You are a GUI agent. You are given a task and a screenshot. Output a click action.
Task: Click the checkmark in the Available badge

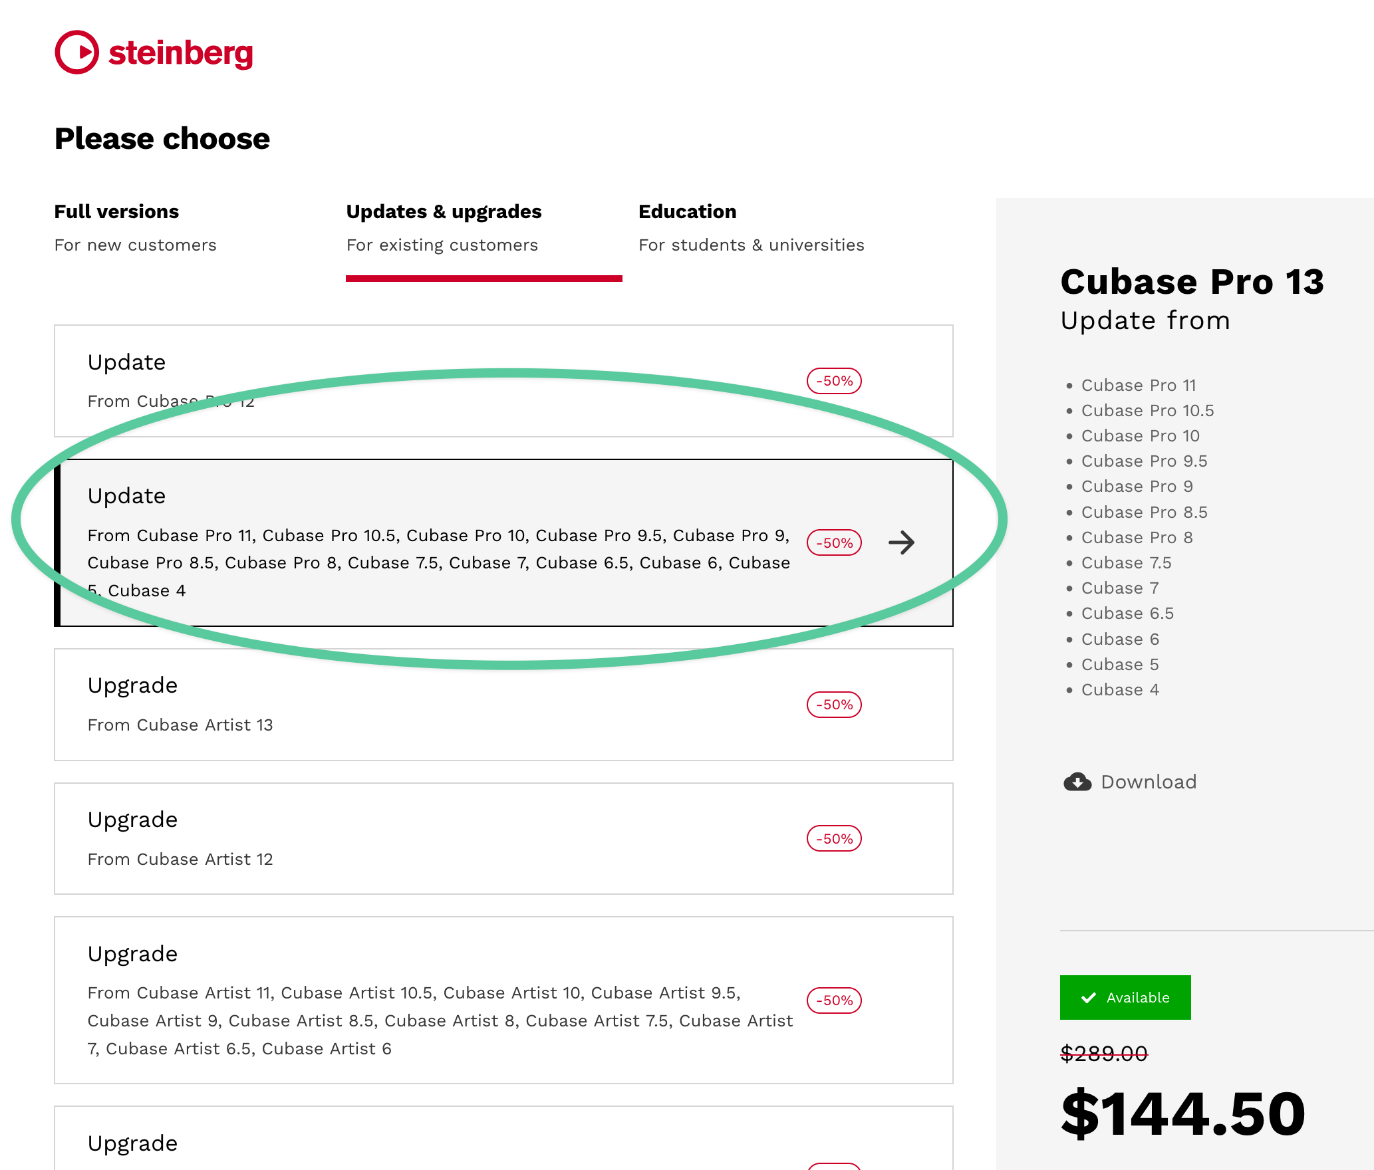click(x=1089, y=998)
